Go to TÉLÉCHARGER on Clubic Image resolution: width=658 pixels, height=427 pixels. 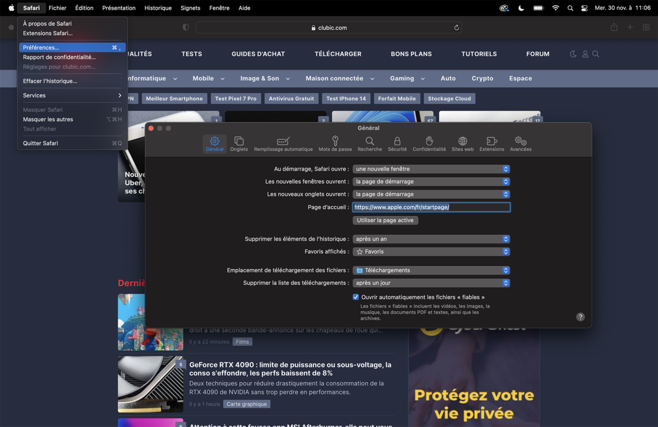338,54
